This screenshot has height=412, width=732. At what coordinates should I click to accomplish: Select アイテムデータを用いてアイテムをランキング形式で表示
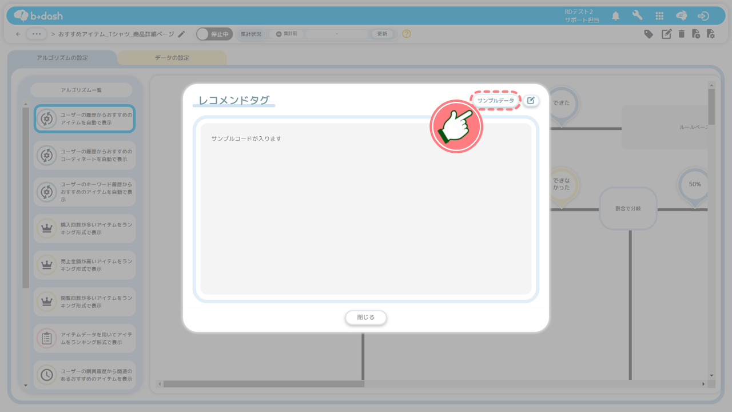coord(85,338)
